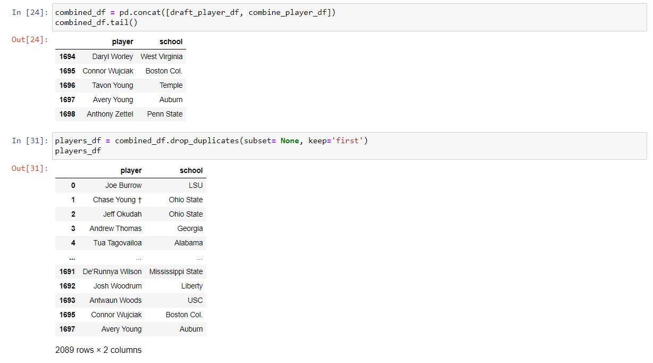Click 'Boston Col.' in first table
653x363 pixels.
point(164,71)
